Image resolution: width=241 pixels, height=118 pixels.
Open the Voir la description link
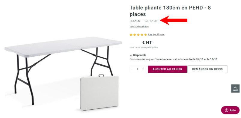click(x=139, y=26)
